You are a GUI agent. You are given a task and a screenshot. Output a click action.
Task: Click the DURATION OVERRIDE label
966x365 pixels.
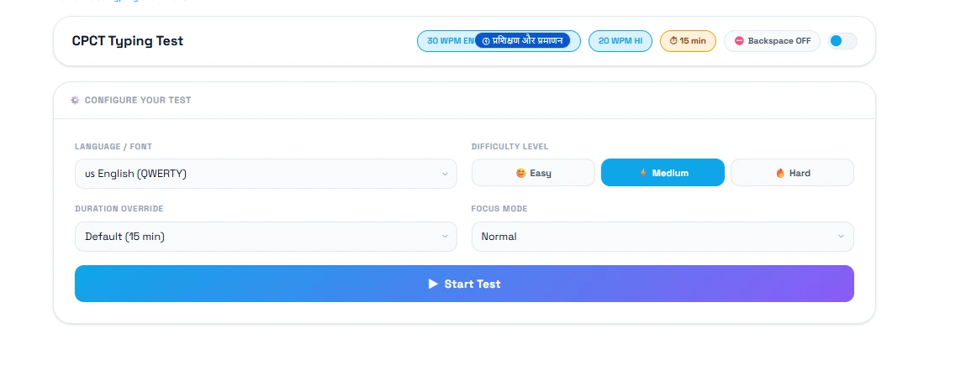point(119,209)
